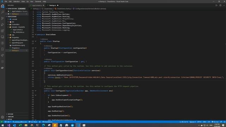Viewport: 226px width, 127px height.
Task: Open the Remote Explorer view icon
Action: tap(2, 37)
